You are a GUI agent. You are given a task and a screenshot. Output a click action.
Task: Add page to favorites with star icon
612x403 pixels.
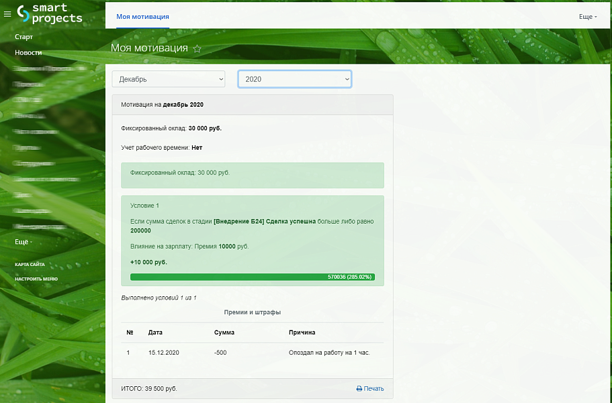tap(197, 49)
